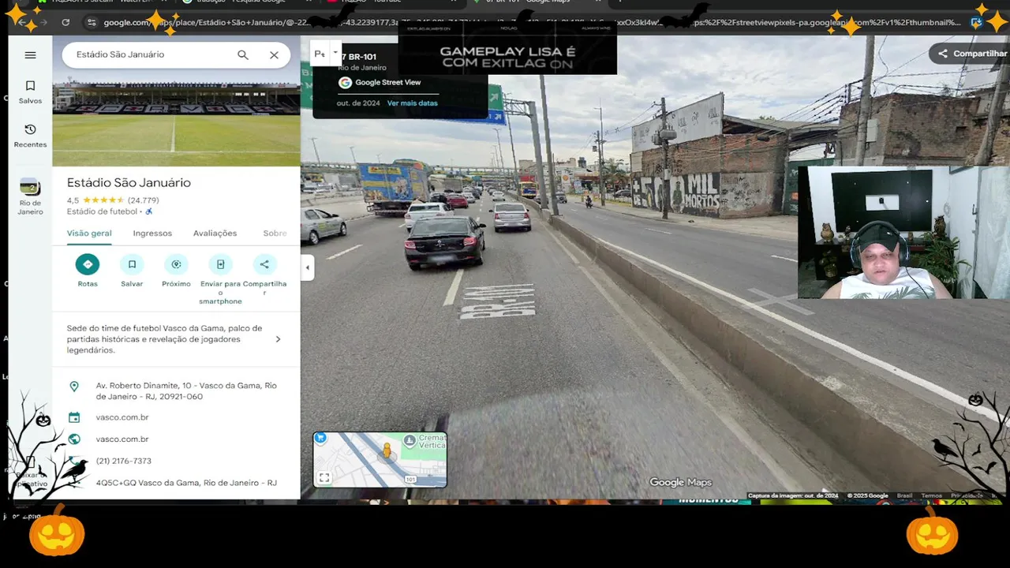Open Salvos in the sidebar
Screen dimensions: 1010x568
coord(30,92)
